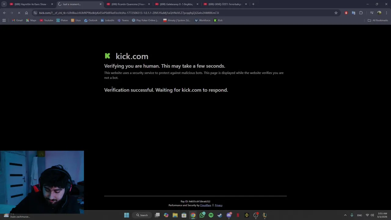Open the Almaty System bookmark
Image resolution: width=391 pixels, height=220 pixels.
177,20
